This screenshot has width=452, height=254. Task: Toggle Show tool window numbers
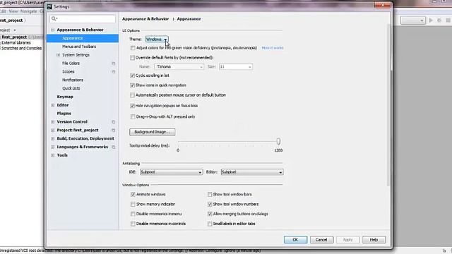click(x=210, y=204)
